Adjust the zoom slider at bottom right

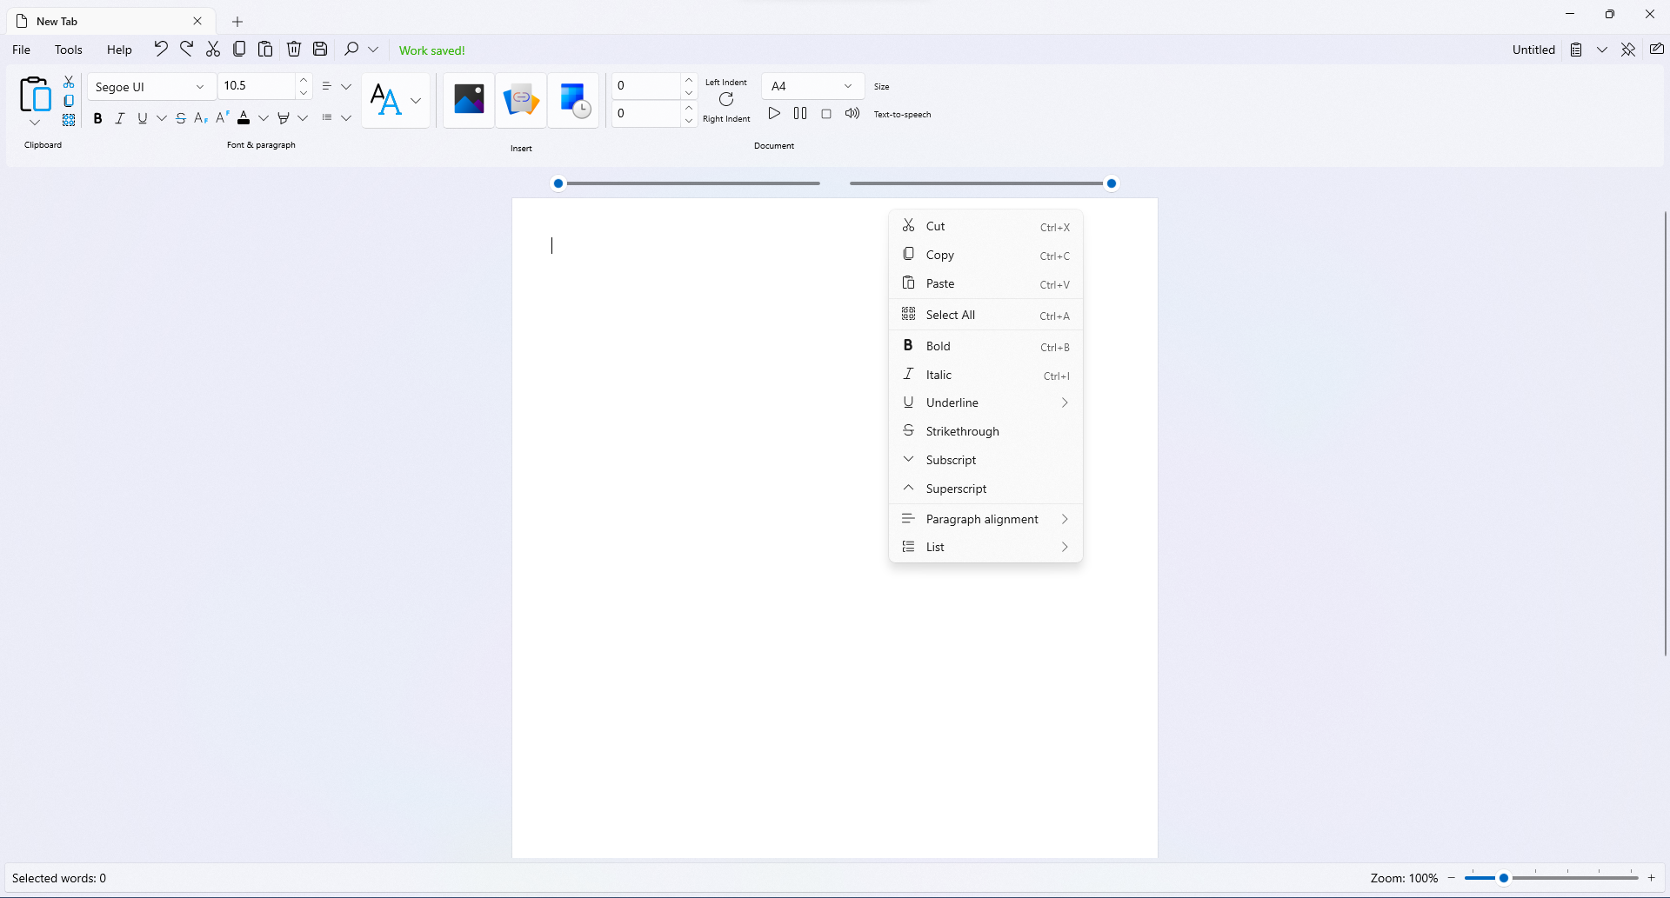coord(1505,878)
